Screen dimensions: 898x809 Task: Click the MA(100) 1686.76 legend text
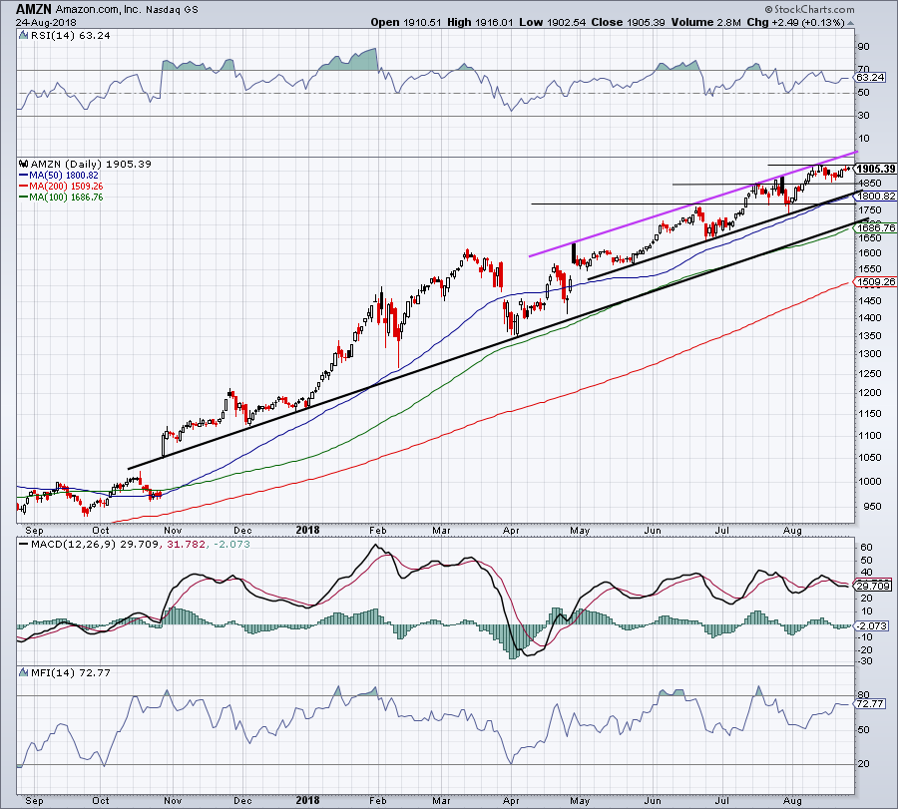pyautogui.click(x=66, y=197)
